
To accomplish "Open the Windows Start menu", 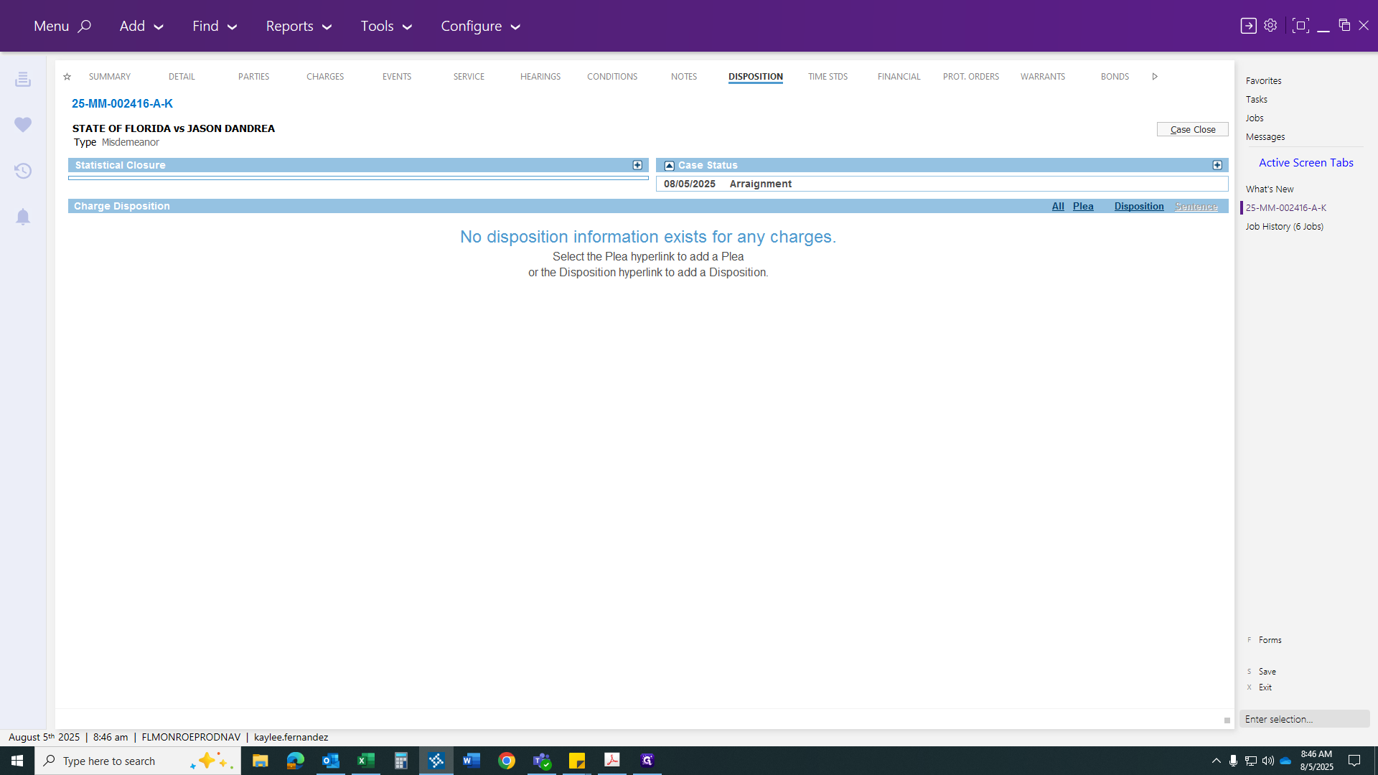I will (x=17, y=761).
